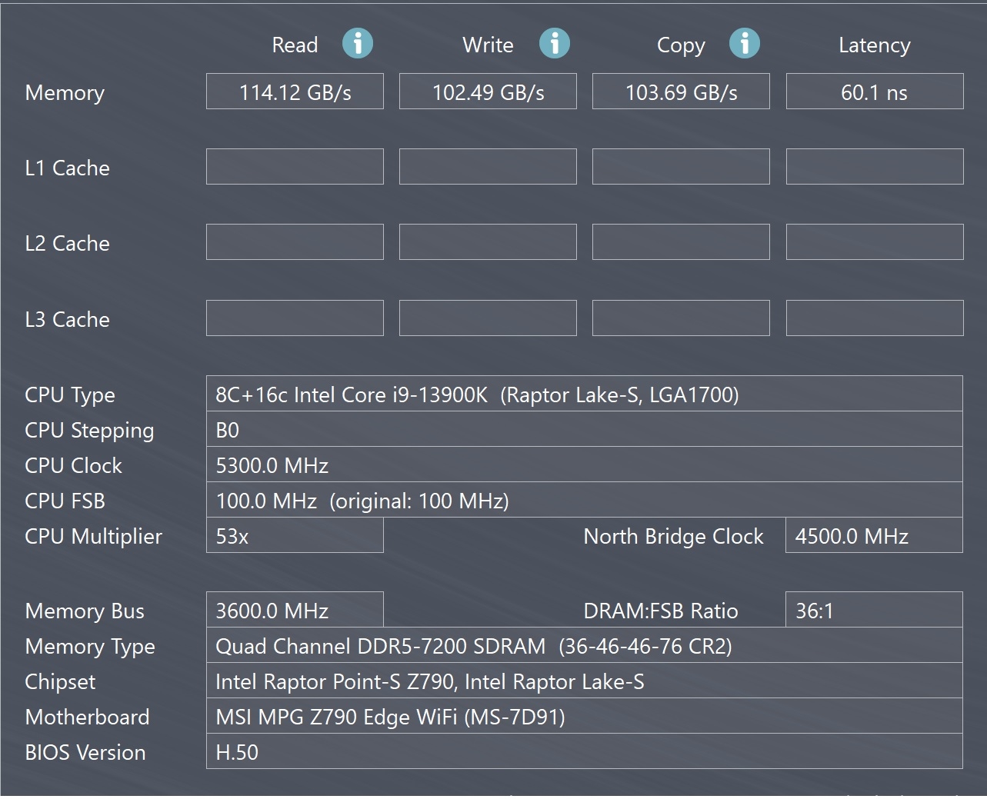Click the Memory Bus label
987x799 pixels.
coord(85,611)
